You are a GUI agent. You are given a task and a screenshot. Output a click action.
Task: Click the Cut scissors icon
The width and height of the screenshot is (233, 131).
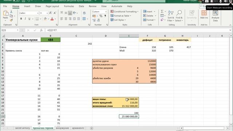(x=11, y=12)
